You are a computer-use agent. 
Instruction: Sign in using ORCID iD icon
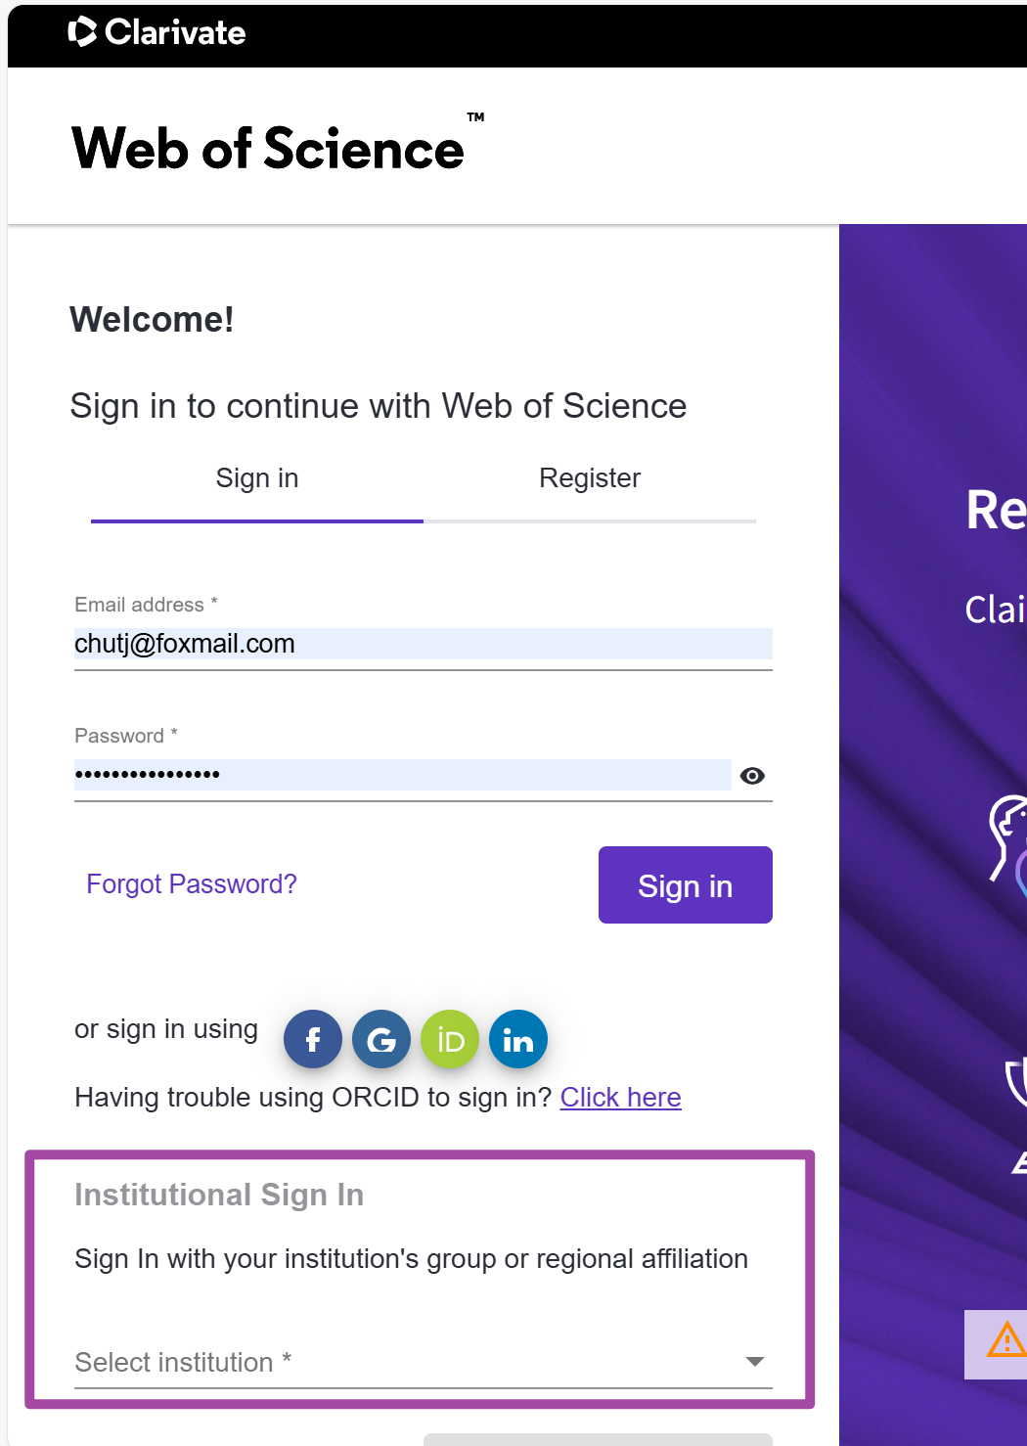pos(450,1039)
